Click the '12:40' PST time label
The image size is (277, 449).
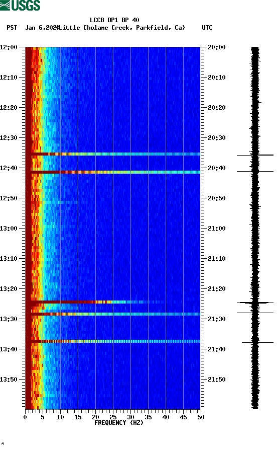tap(9, 168)
